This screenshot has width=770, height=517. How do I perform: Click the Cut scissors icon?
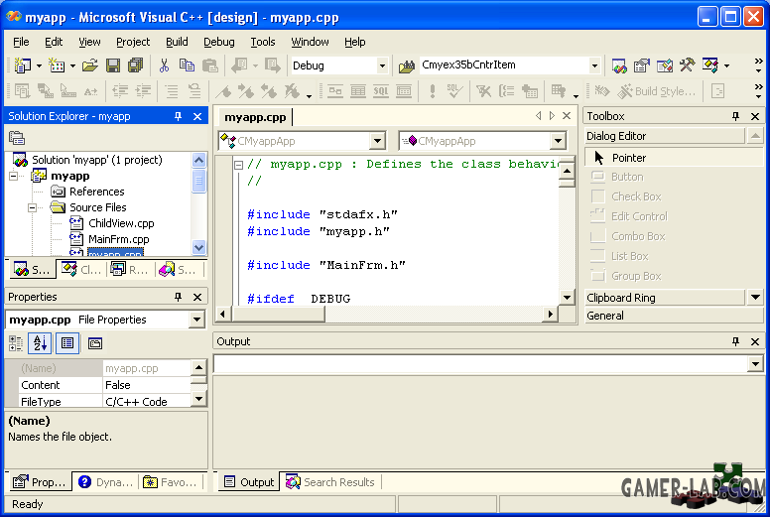click(164, 65)
